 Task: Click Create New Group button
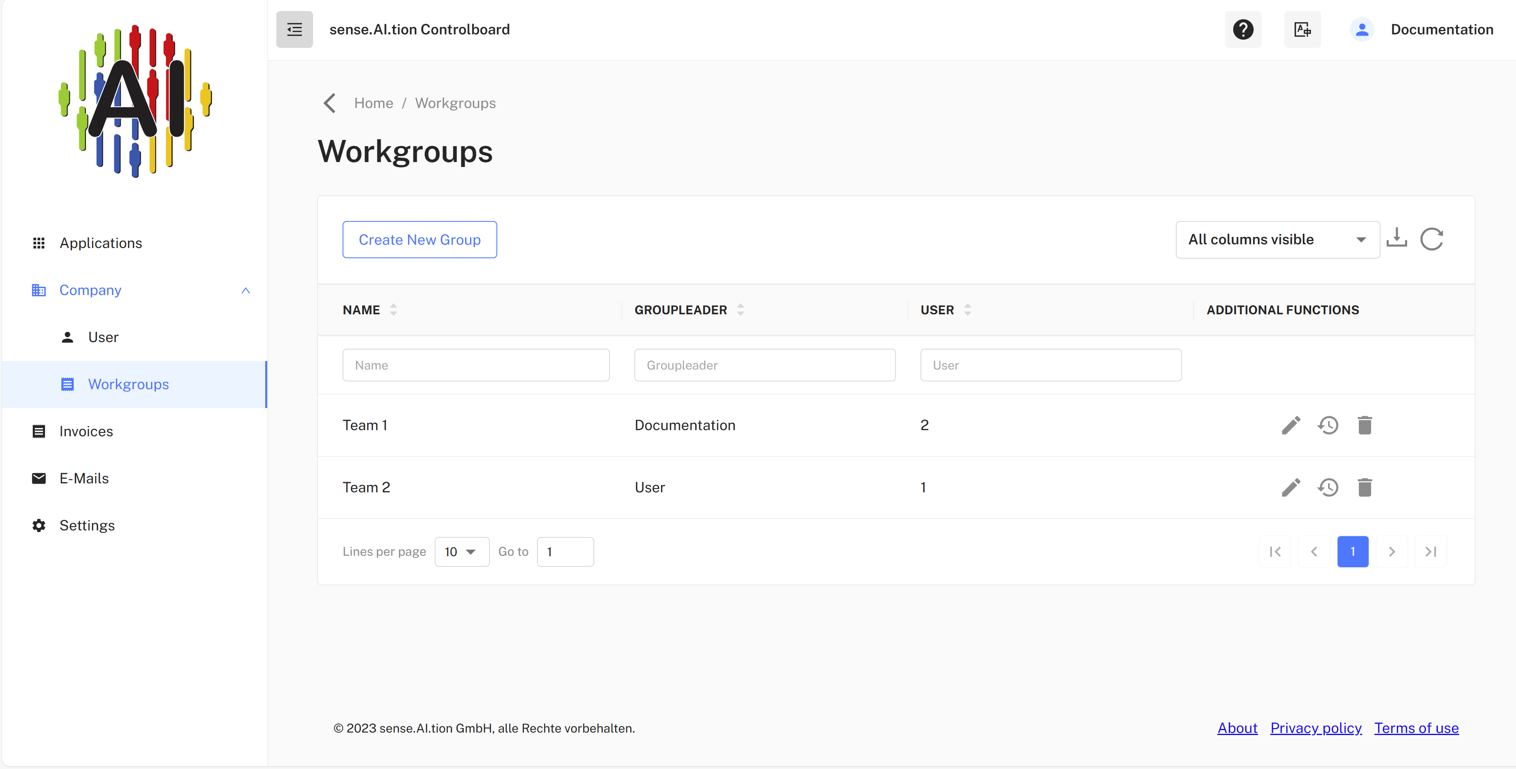pyautogui.click(x=420, y=239)
